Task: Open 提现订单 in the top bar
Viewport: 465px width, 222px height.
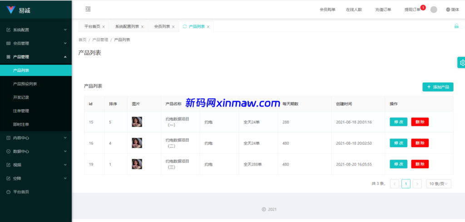Action: 412,10
